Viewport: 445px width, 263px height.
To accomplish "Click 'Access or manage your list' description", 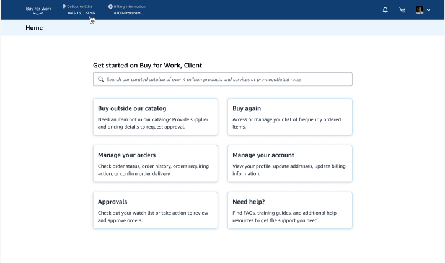I will pyautogui.click(x=286, y=123).
